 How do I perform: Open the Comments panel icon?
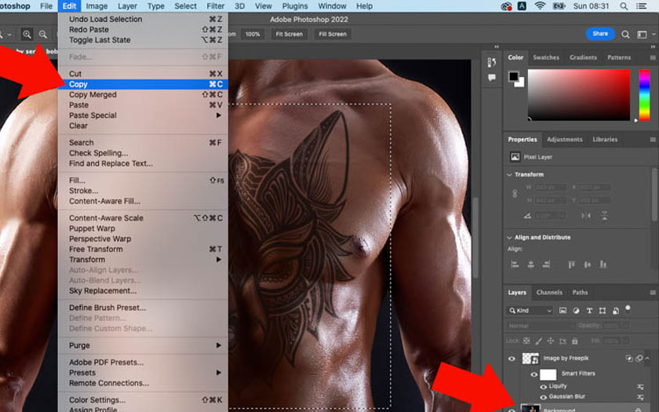coord(492,78)
